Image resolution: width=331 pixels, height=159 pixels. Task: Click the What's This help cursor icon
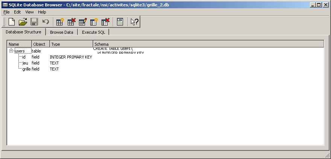coord(135,22)
